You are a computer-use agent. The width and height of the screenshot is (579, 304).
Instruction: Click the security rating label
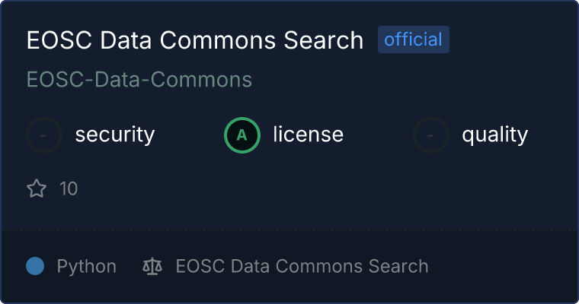click(x=115, y=135)
